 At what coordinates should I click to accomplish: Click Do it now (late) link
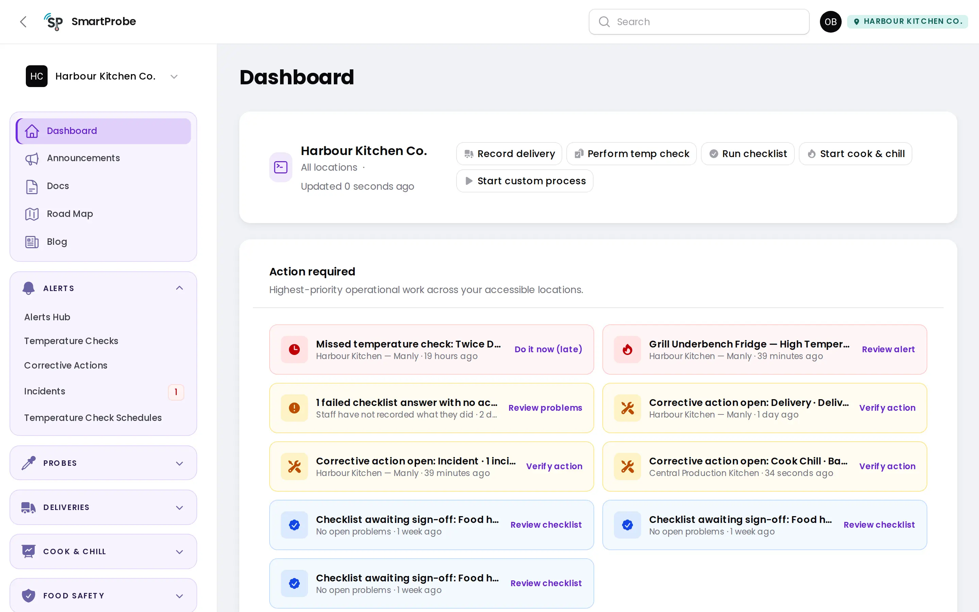(x=548, y=349)
